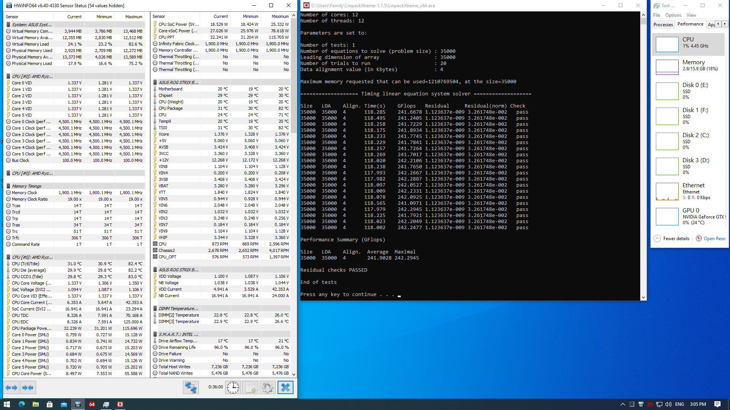The height and width of the screenshot is (410, 730).
Task: Select Physical Memory Load row
Action: 75,63
